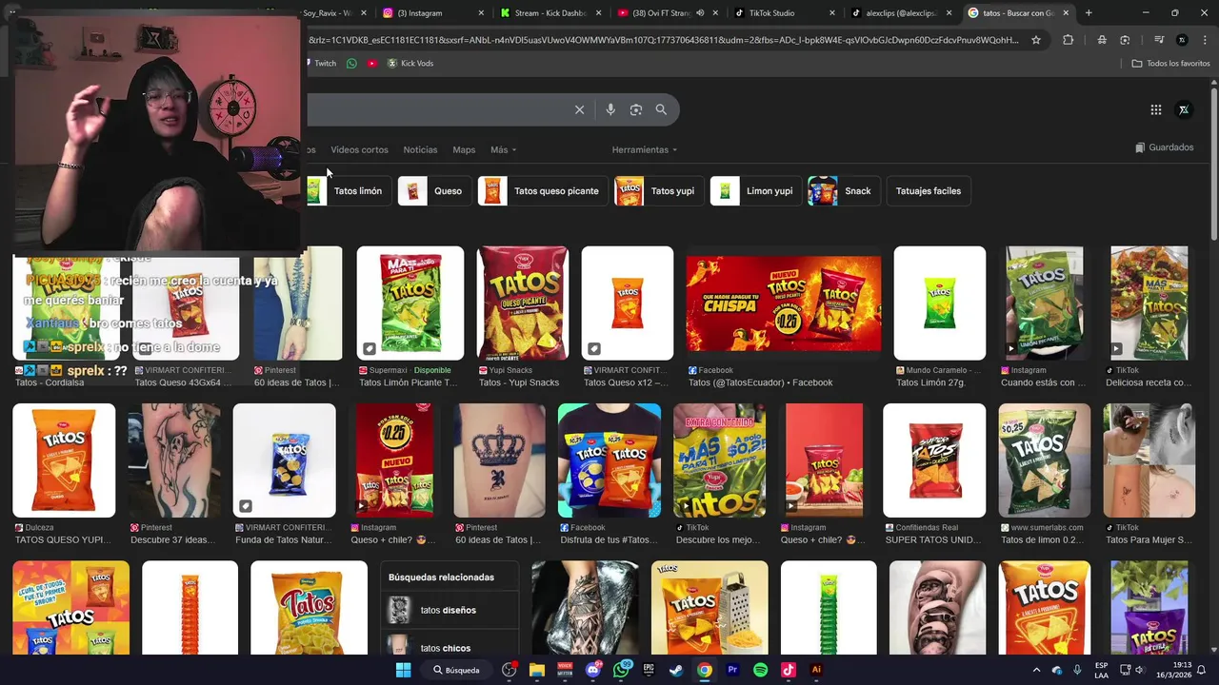The image size is (1219, 685).
Task: Click inside the Google search input field
Action: (438, 109)
